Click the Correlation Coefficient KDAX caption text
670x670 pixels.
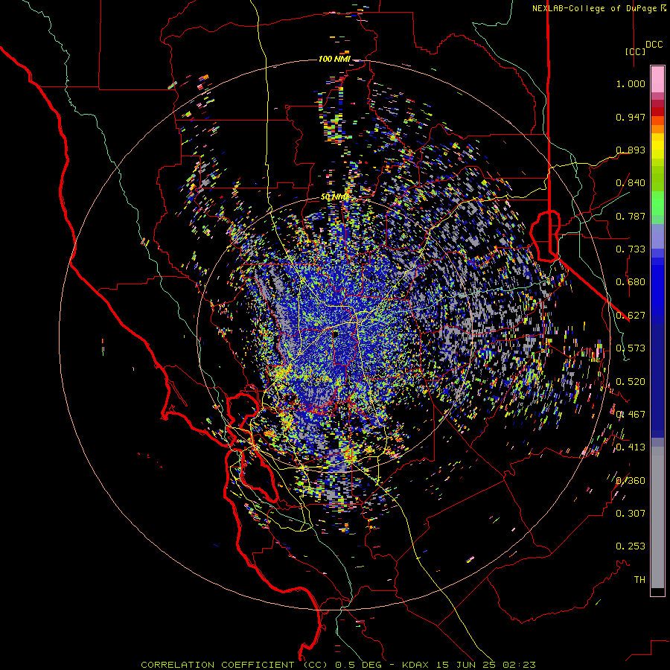(338, 665)
